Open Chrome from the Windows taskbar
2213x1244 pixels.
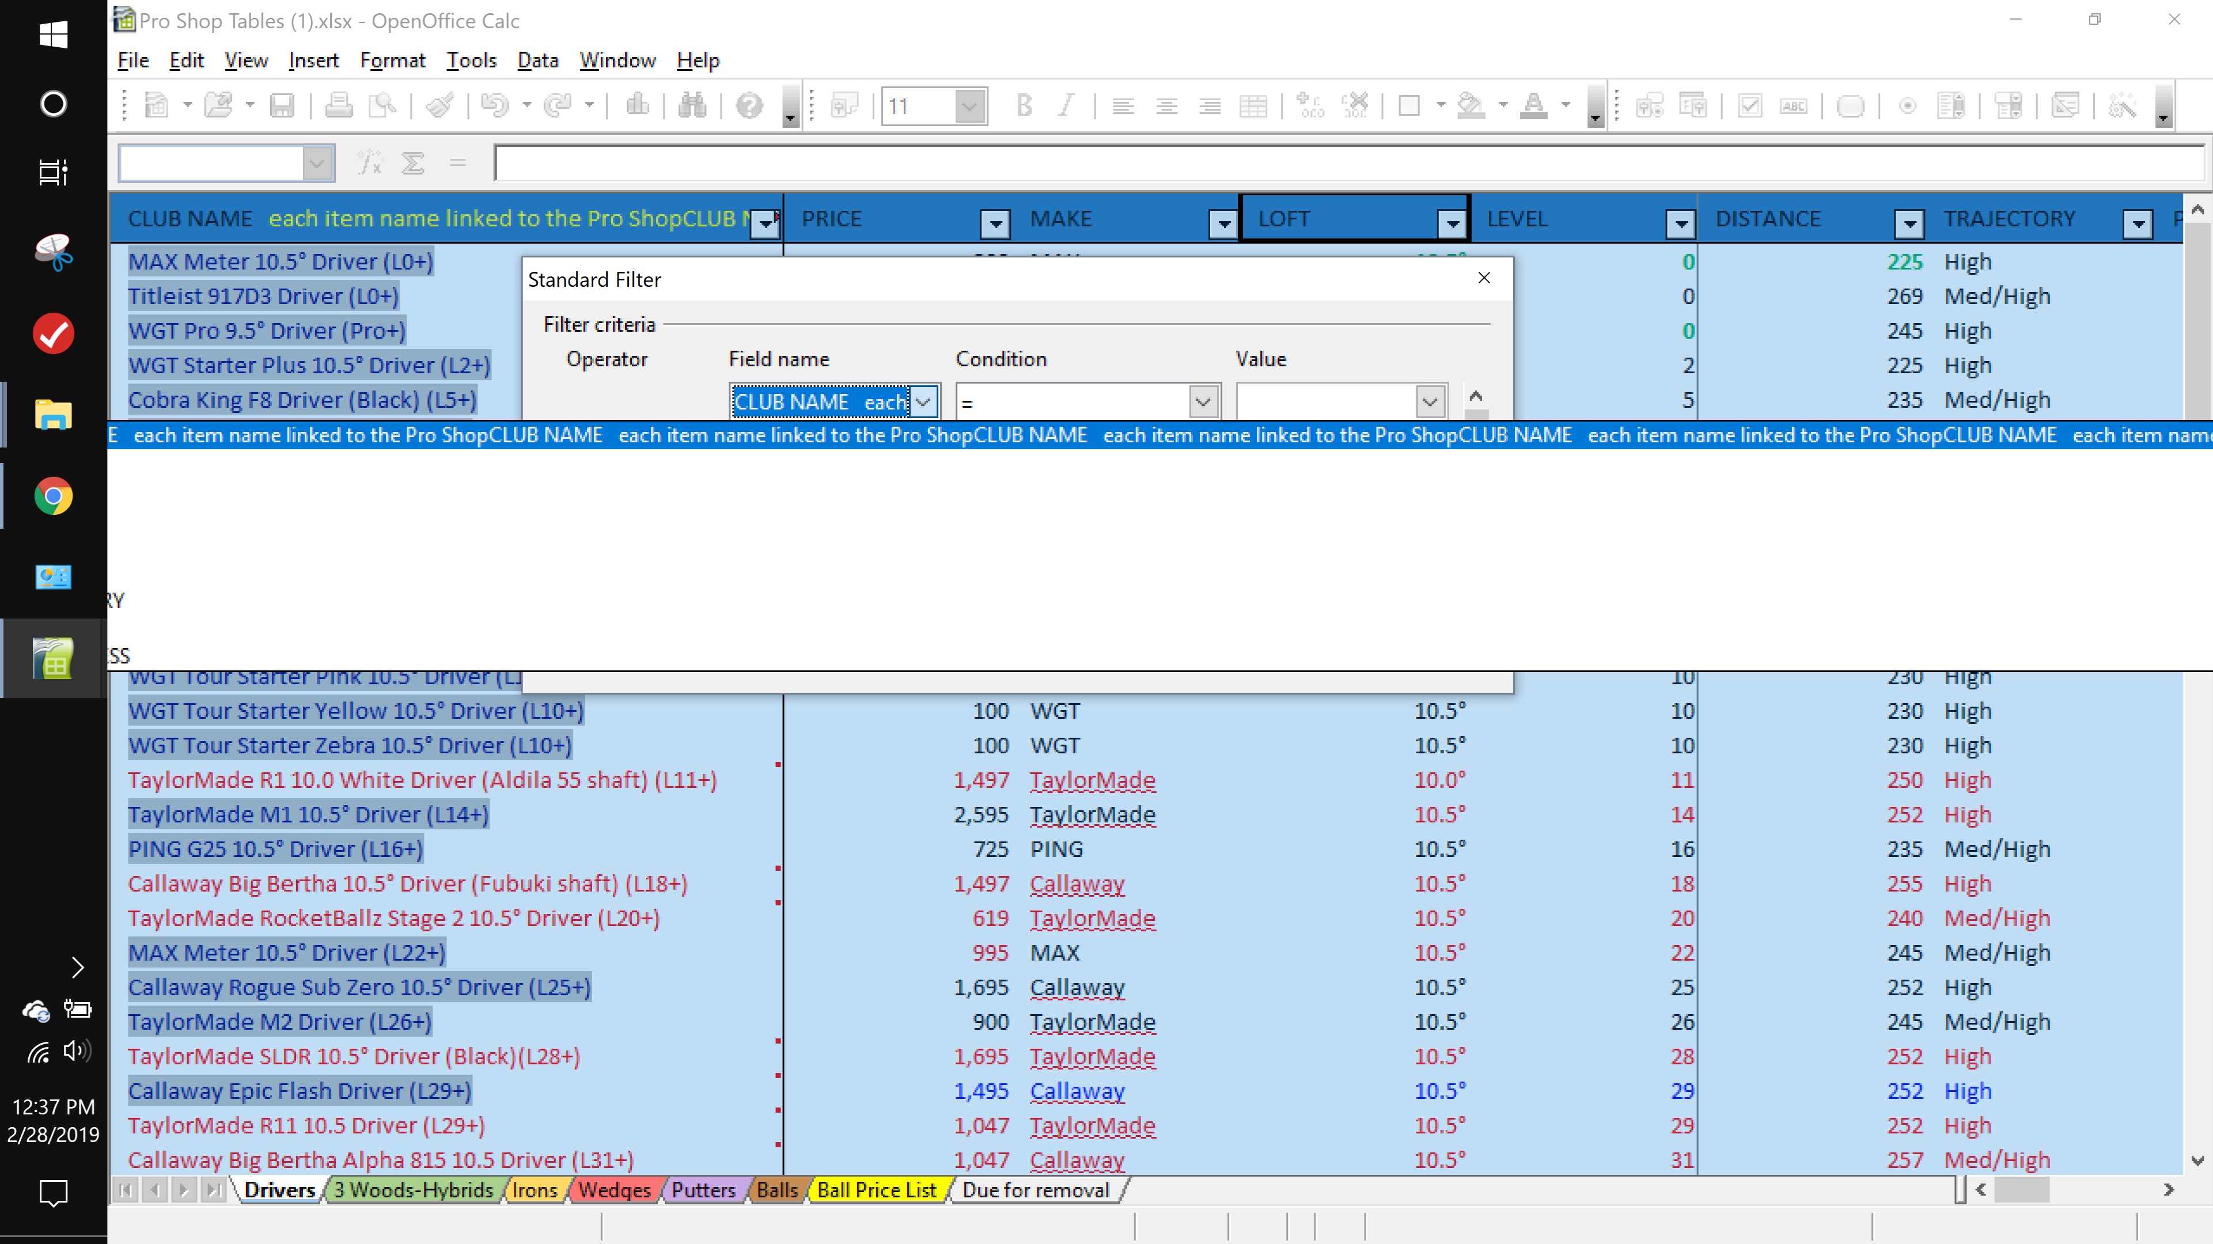click(53, 496)
